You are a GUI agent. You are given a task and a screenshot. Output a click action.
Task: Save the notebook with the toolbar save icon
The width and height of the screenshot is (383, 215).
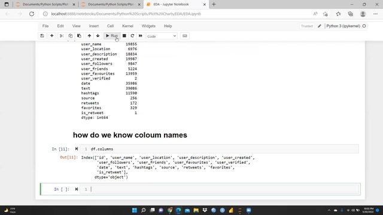[x=42, y=36]
